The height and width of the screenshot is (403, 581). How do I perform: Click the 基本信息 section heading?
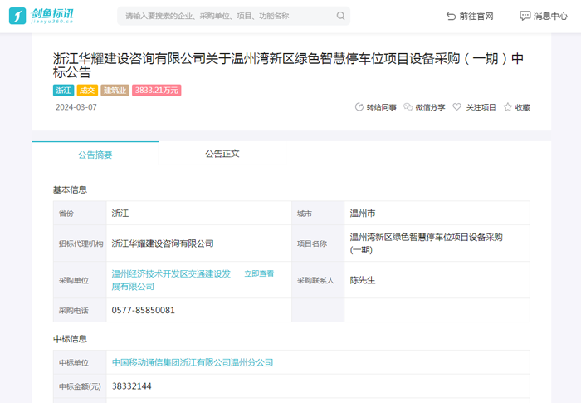point(70,190)
